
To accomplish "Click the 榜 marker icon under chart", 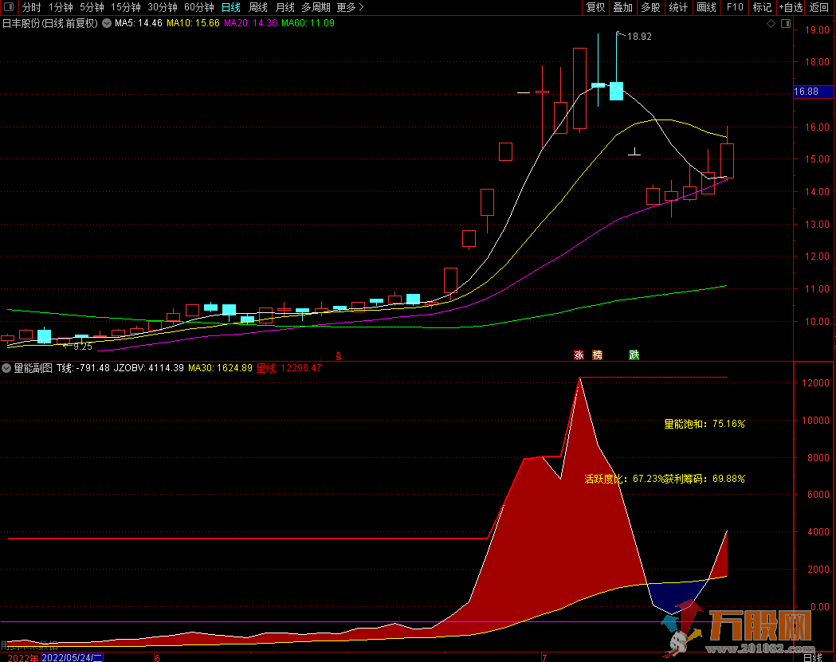I will point(597,355).
